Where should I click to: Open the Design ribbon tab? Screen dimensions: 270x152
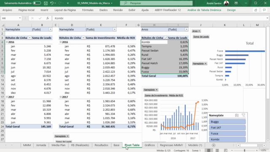[x=231, y=10]
